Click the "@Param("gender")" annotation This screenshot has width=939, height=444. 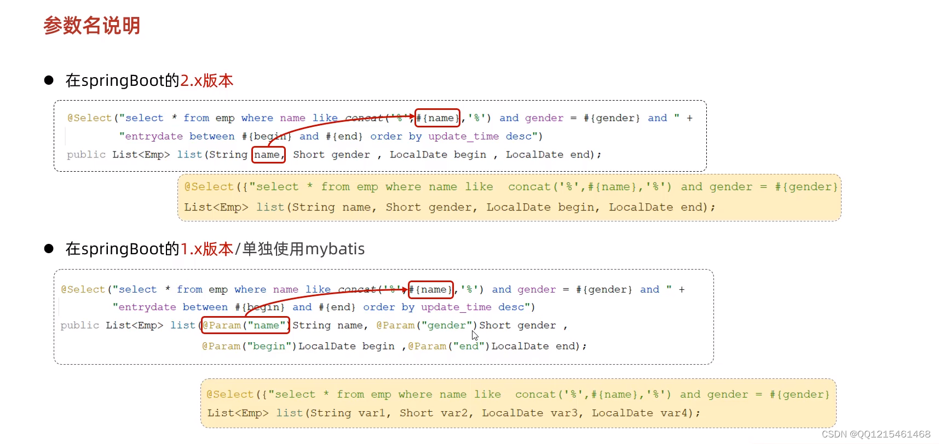pos(427,325)
